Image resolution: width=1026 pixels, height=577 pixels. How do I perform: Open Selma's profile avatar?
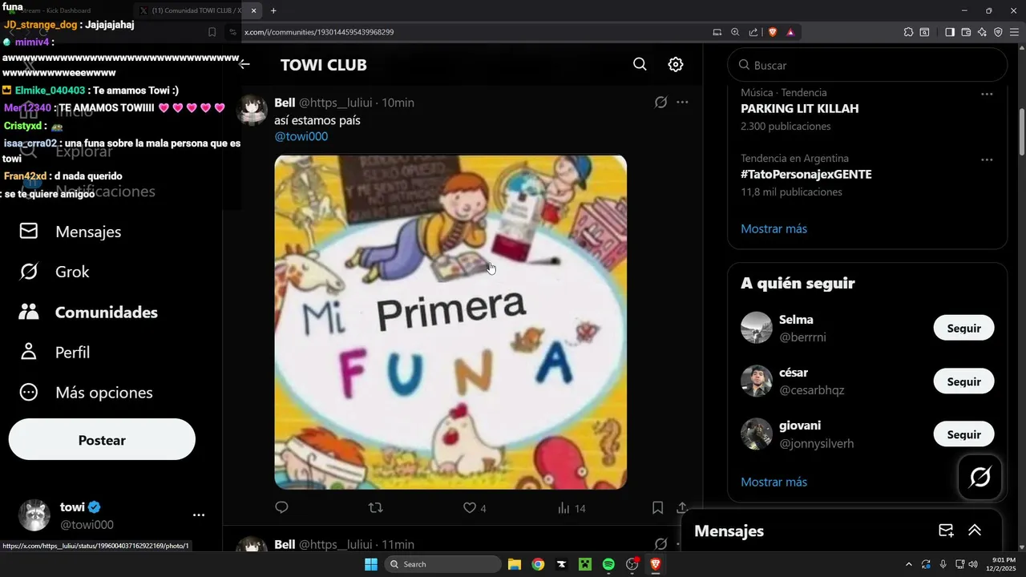point(757,328)
